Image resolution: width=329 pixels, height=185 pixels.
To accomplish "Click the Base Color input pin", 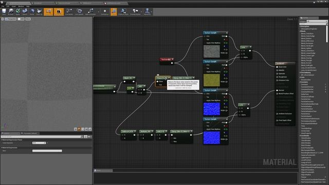I will (x=277, y=67).
